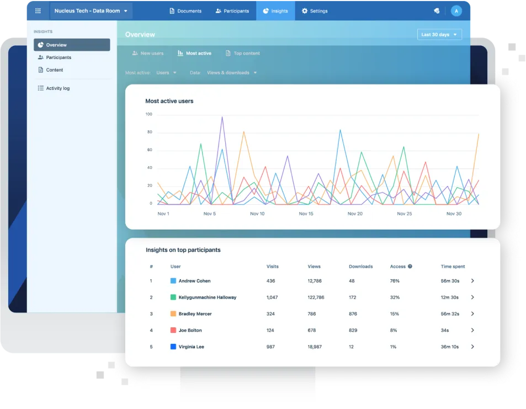Click the Most active bar chart icon
This screenshot has height=409, width=526.
(180, 53)
